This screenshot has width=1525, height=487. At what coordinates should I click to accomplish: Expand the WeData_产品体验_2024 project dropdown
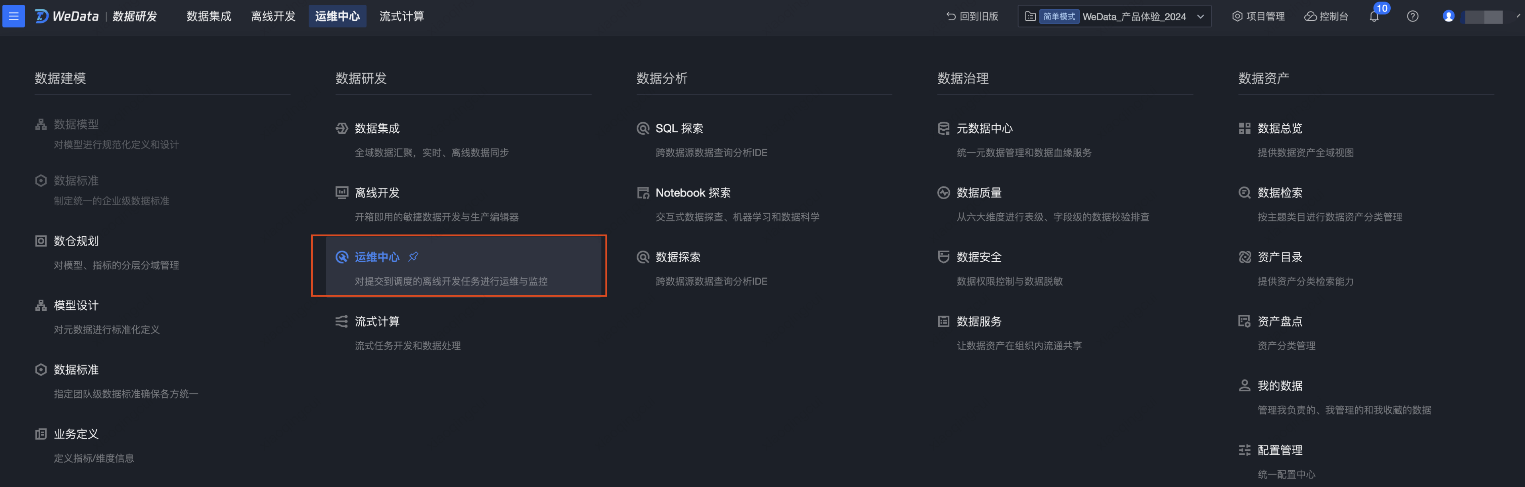1200,17
